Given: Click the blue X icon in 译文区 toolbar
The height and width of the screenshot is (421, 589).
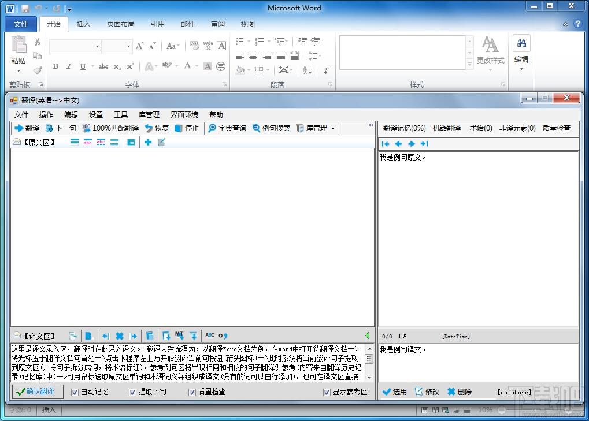Looking at the screenshot, I should click(120, 336).
